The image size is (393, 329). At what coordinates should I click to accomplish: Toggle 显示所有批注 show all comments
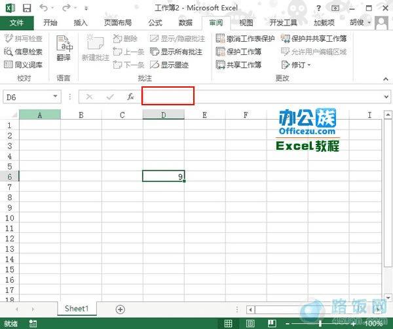pos(176,52)
